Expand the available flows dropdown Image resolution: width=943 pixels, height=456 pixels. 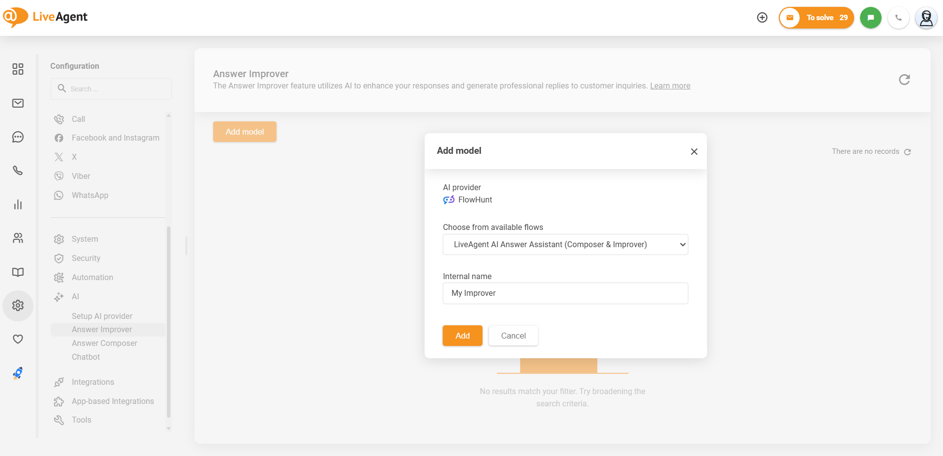[x=565, y=245]
